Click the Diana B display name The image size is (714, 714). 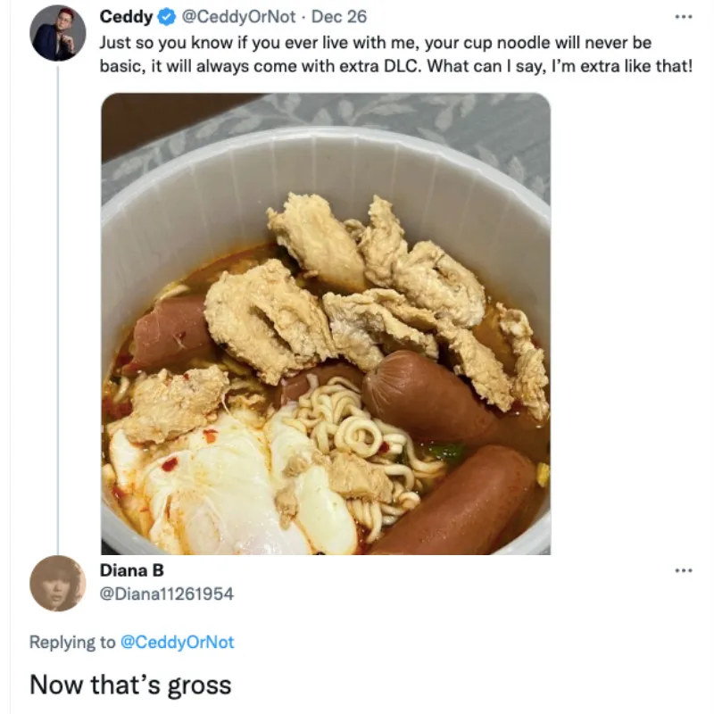coord(131,570)
